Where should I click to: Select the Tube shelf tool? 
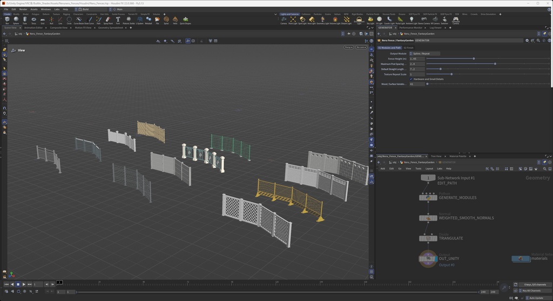25,21
